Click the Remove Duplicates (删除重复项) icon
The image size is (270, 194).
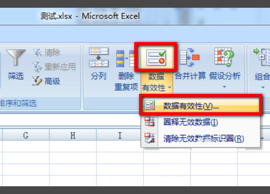coord(126,59)
